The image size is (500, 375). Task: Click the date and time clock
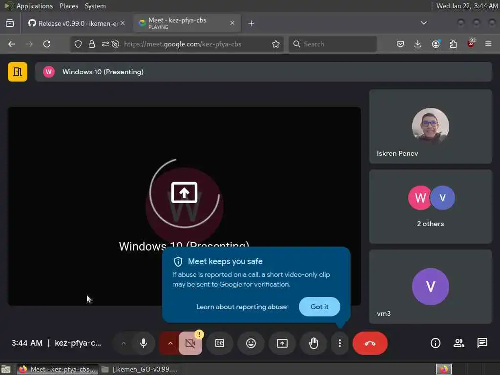click(467, 6)
